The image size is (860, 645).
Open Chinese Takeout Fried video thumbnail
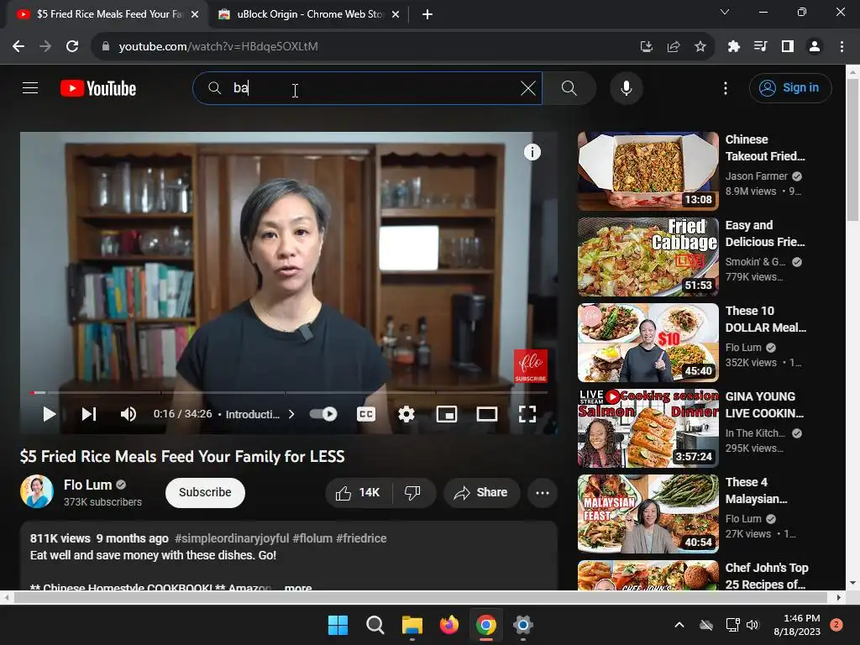(x=648, y=171)
